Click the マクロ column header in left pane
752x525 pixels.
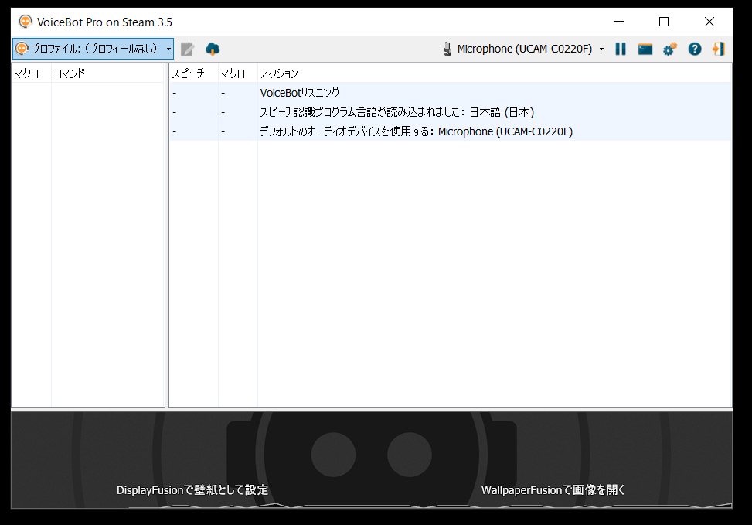pyautogui.click(x=31, y=73)
